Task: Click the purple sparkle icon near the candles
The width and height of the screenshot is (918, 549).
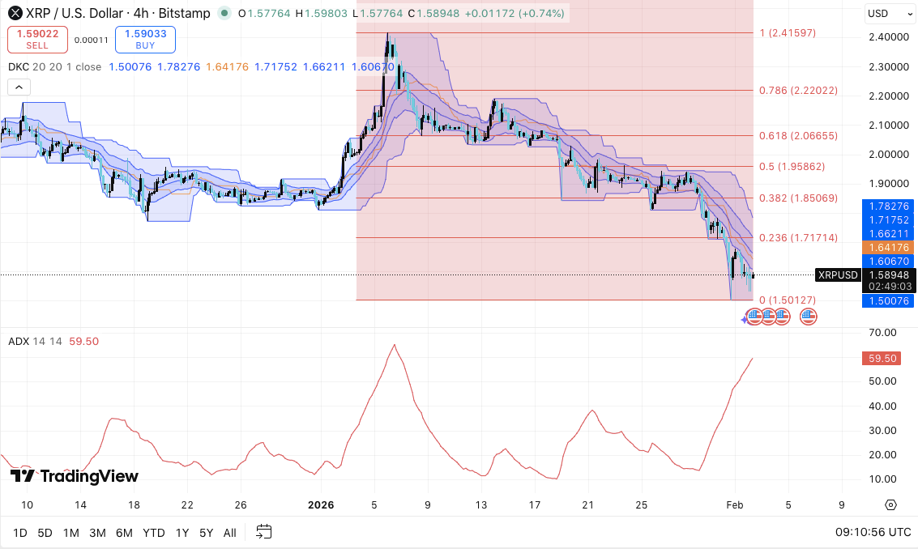Action: (744, 317)
